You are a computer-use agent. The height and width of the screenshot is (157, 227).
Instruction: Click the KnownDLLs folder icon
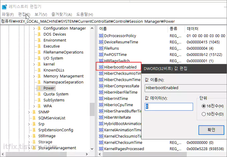(x=39, y=70)
